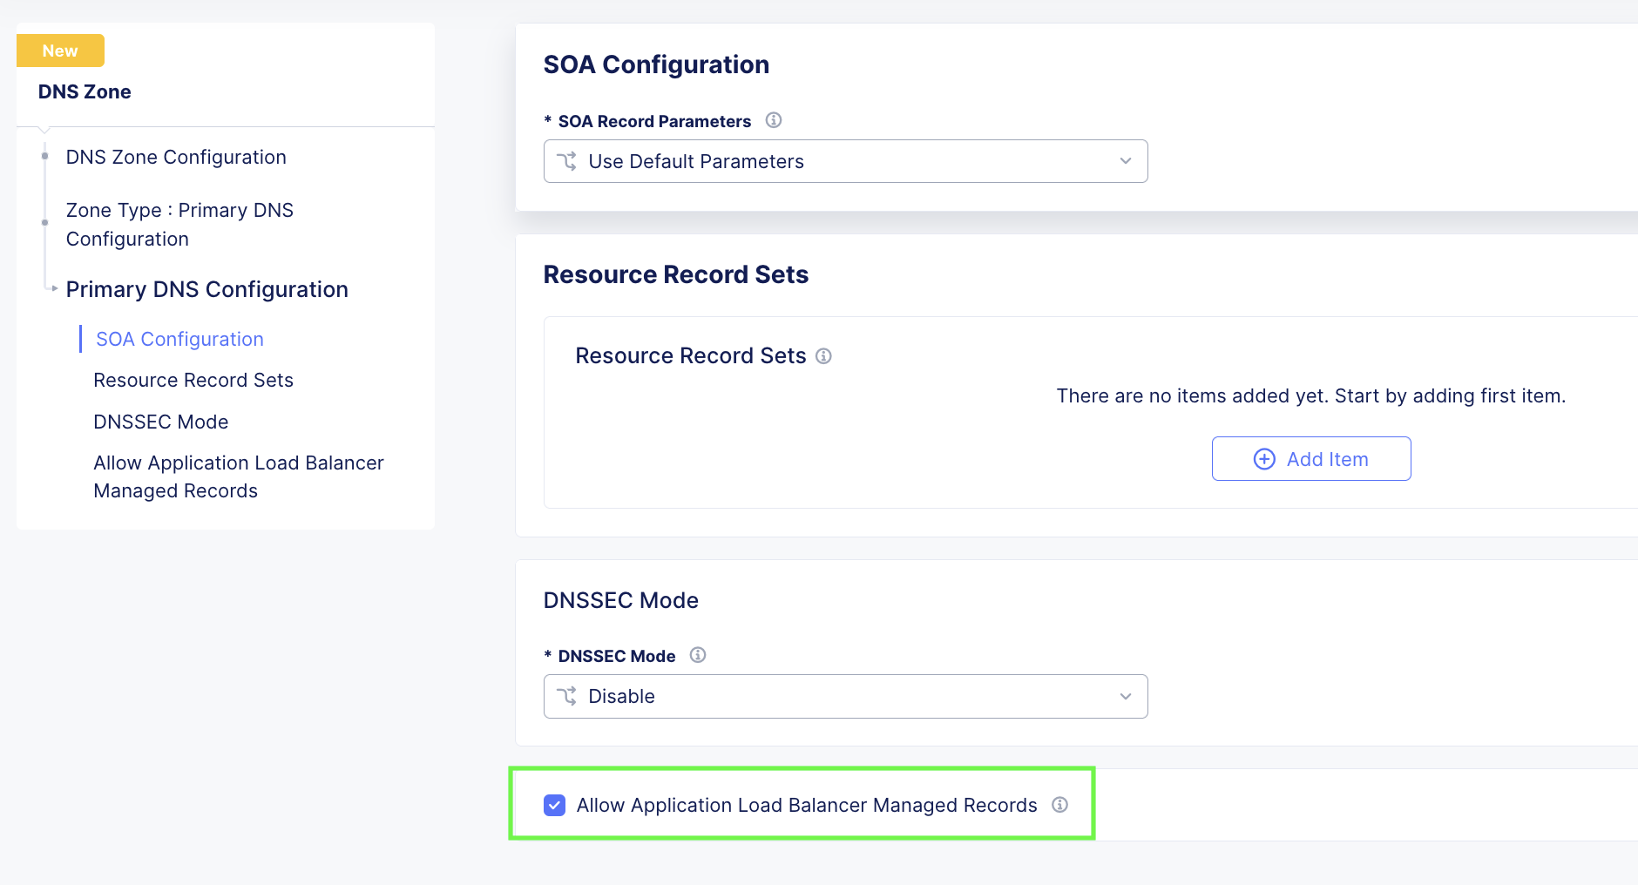This screenshot has height=885, width=1638.
Task: Click info icon next to Resource Record Sets
Action: [x=823, y=356]
